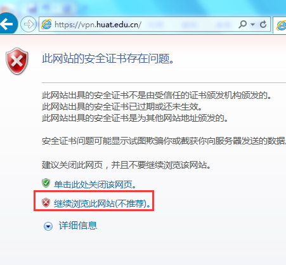
Task: Go back using the blue Back arrow
Action: pos(7,24)
